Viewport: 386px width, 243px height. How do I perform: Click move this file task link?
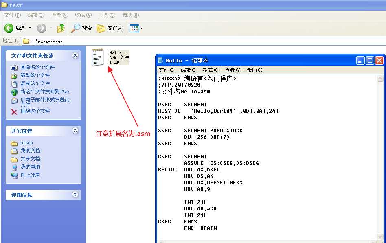35,75
